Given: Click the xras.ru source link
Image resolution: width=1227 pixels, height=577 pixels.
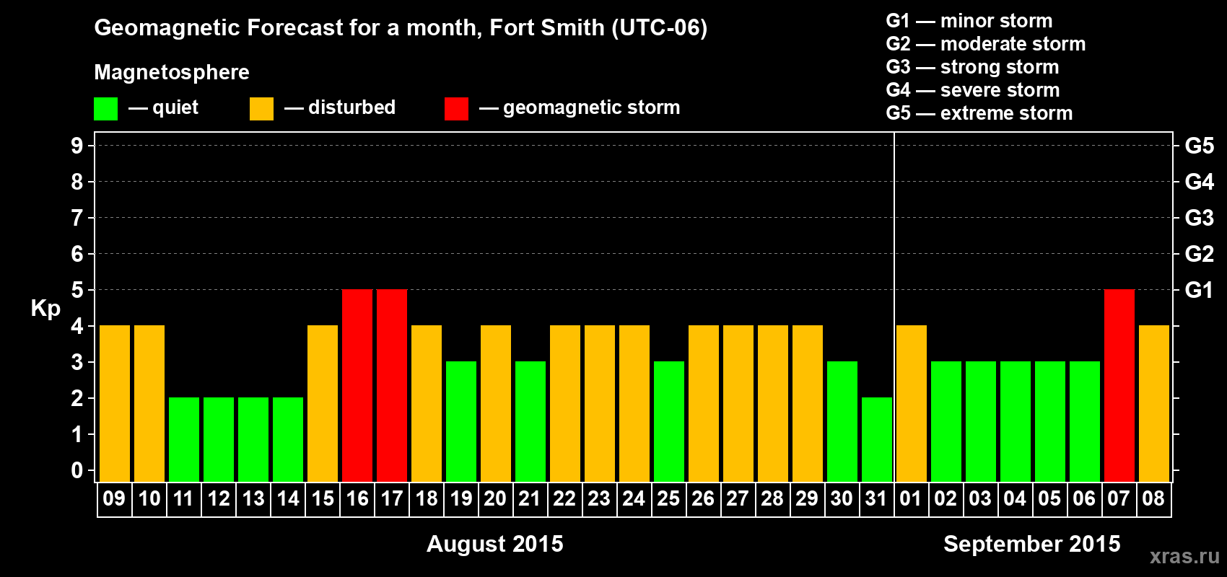Looking at the screenshot, I should tap(1184, 556).
